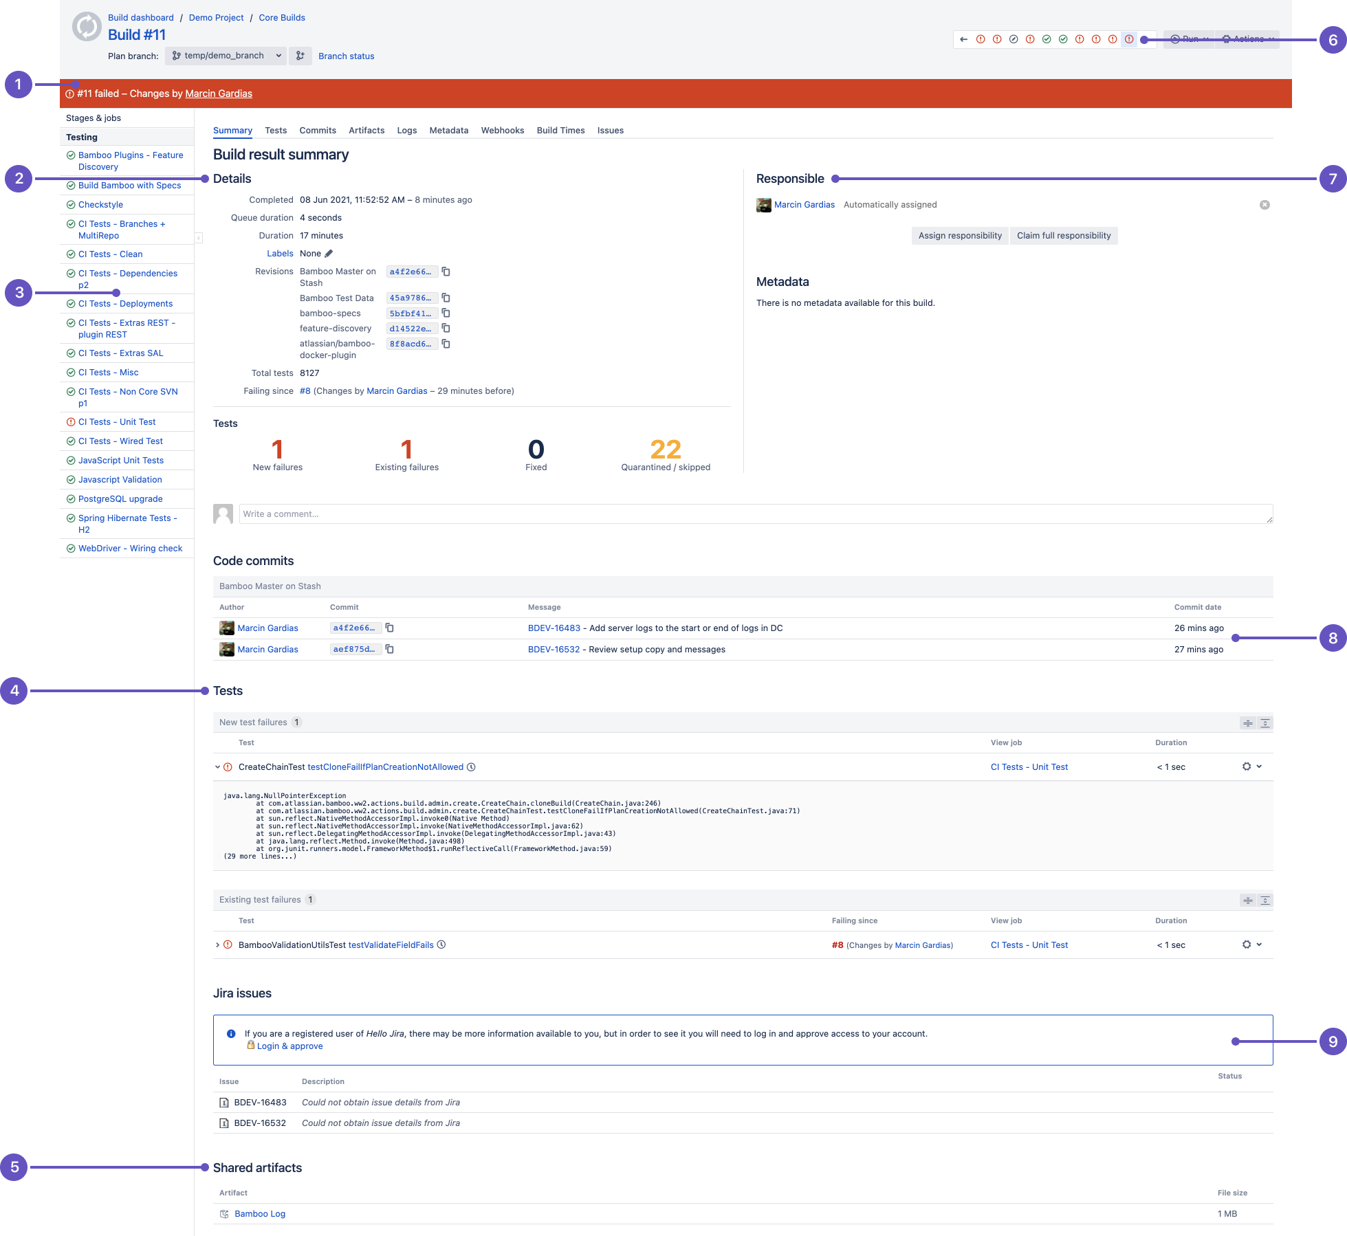
Task: Copy commit aef875d hash in Code commits
Action: pos(389,649)
